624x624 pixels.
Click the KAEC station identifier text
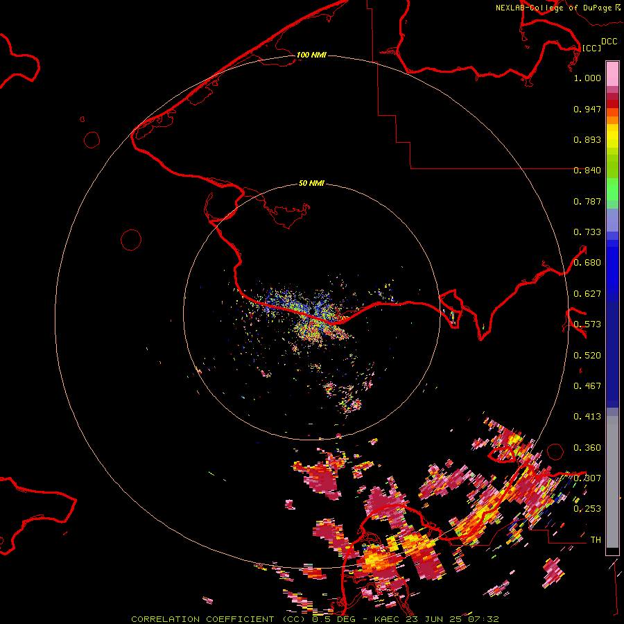(x=387, y=619)
